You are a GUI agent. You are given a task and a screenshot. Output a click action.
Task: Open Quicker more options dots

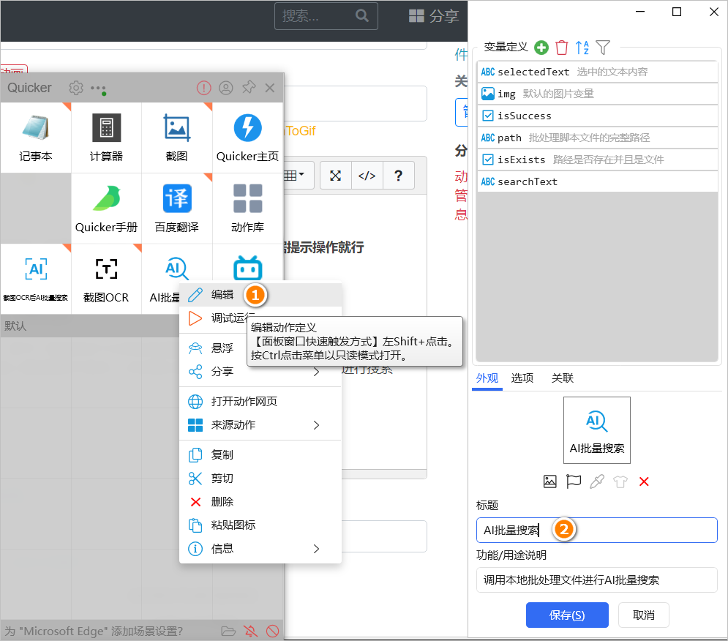[99, 89]
